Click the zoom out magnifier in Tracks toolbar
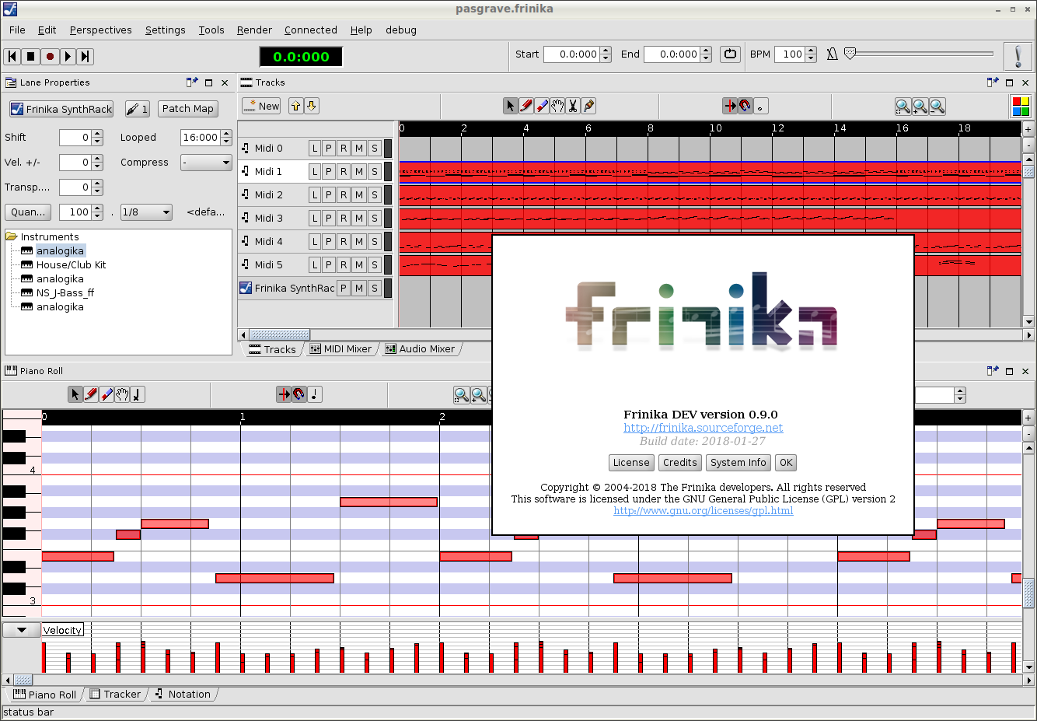The height and width of the screenshot is (721, 1037). [937, 107]
